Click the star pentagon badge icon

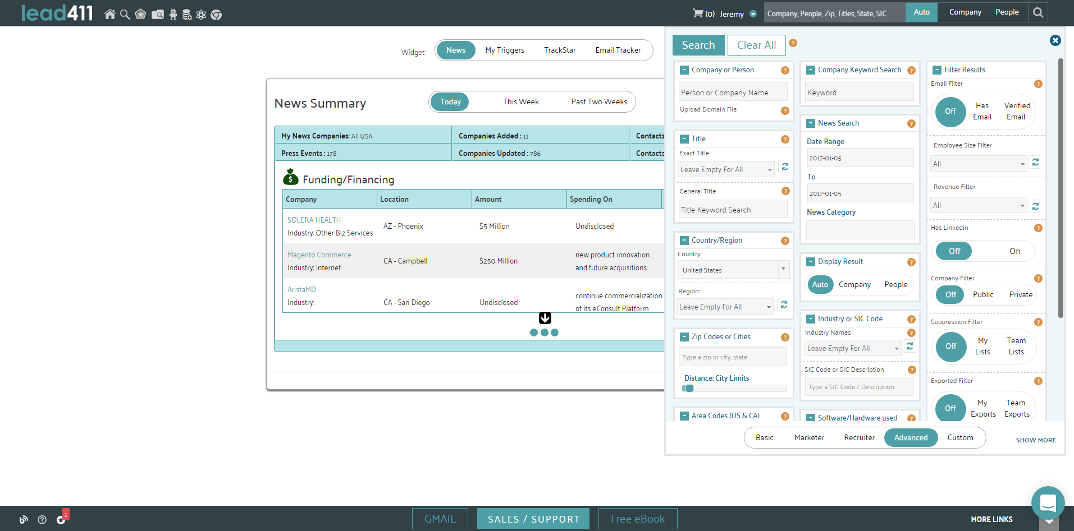(140, 14)
